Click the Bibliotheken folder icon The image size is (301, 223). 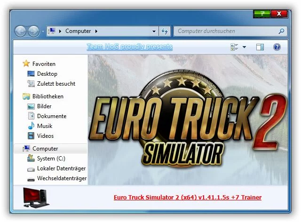[x=26, y=96]
